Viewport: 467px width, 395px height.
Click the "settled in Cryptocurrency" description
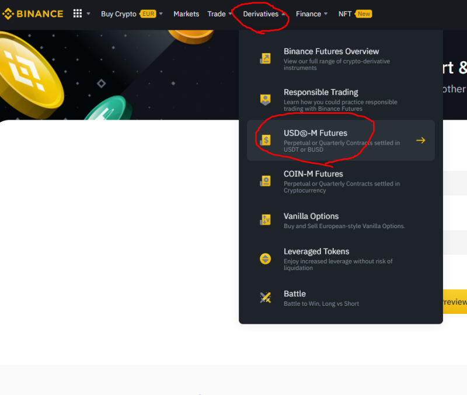(341, 187)
